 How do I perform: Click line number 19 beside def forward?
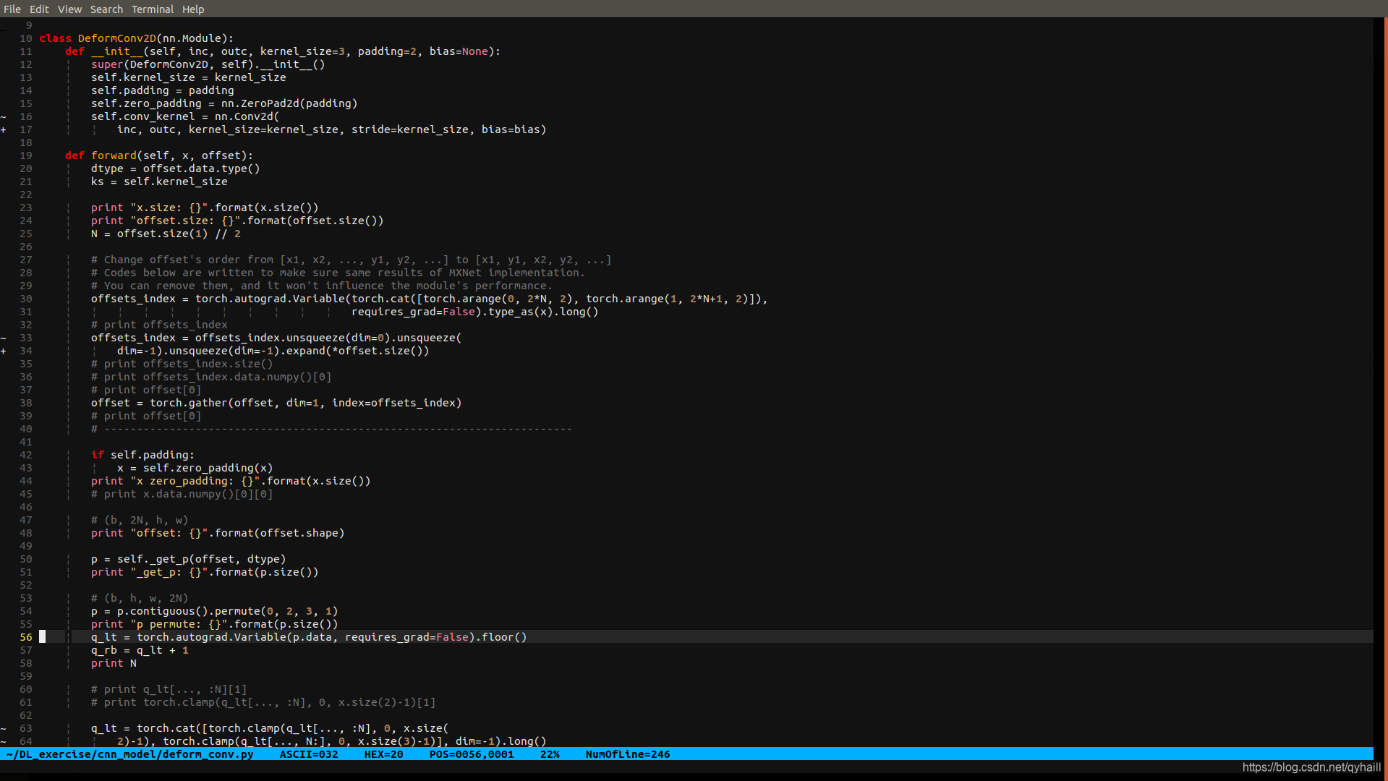pyautogui.click(x=25, y=155)
